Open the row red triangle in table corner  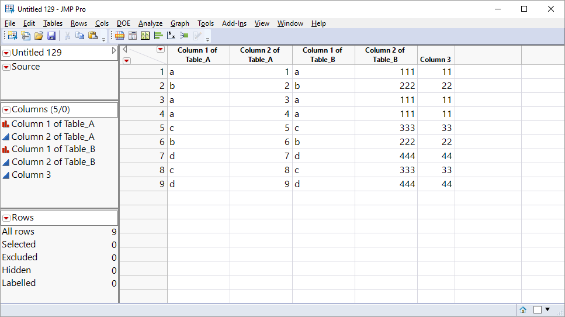pos(126,61)
